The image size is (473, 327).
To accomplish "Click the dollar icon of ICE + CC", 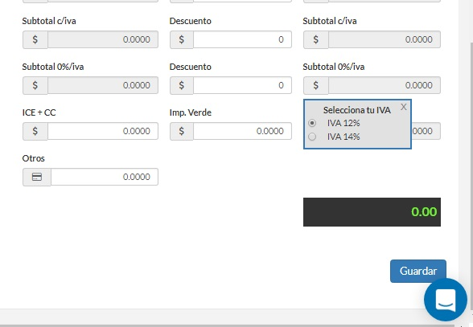I will point(35,131).
